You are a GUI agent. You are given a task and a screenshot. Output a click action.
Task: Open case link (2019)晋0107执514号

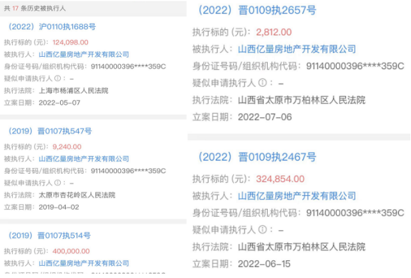point(49,236)
